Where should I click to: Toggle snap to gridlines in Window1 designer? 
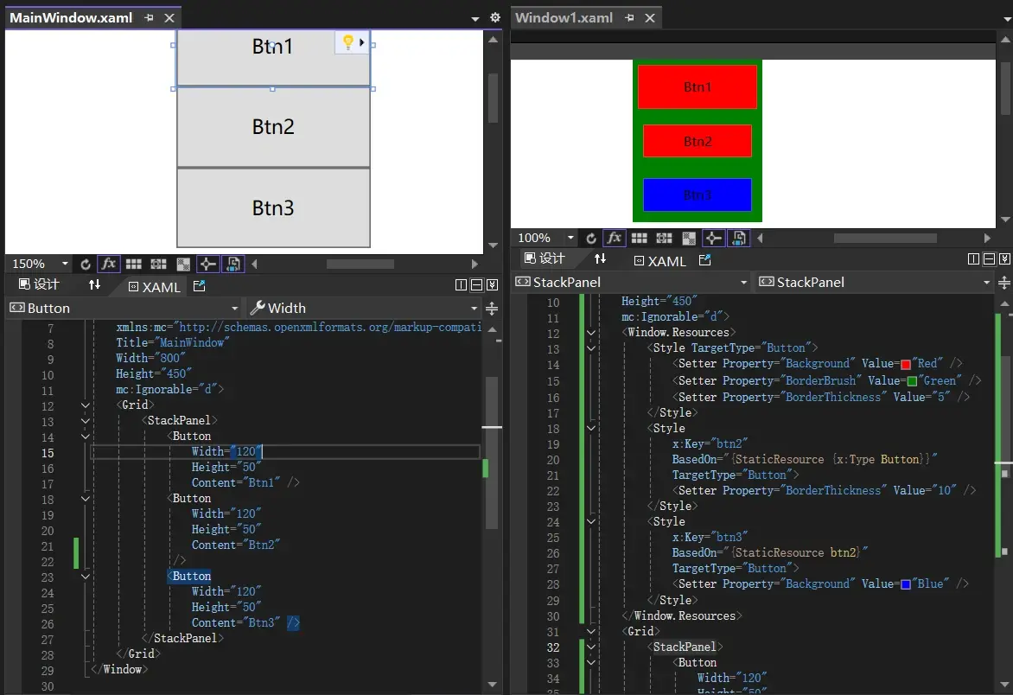pyautogui.click(x=664, y=239)
